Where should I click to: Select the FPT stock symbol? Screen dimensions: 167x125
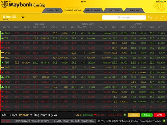(x=7, y=62)
